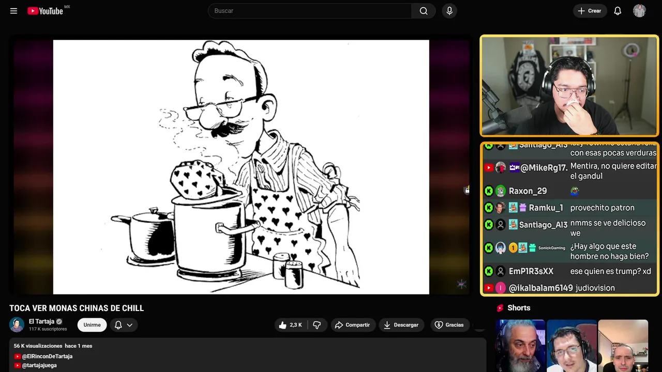The height and width of the screenshot is (372, 662).
Task: Click the Descargar download button
Action: [401, 325]
